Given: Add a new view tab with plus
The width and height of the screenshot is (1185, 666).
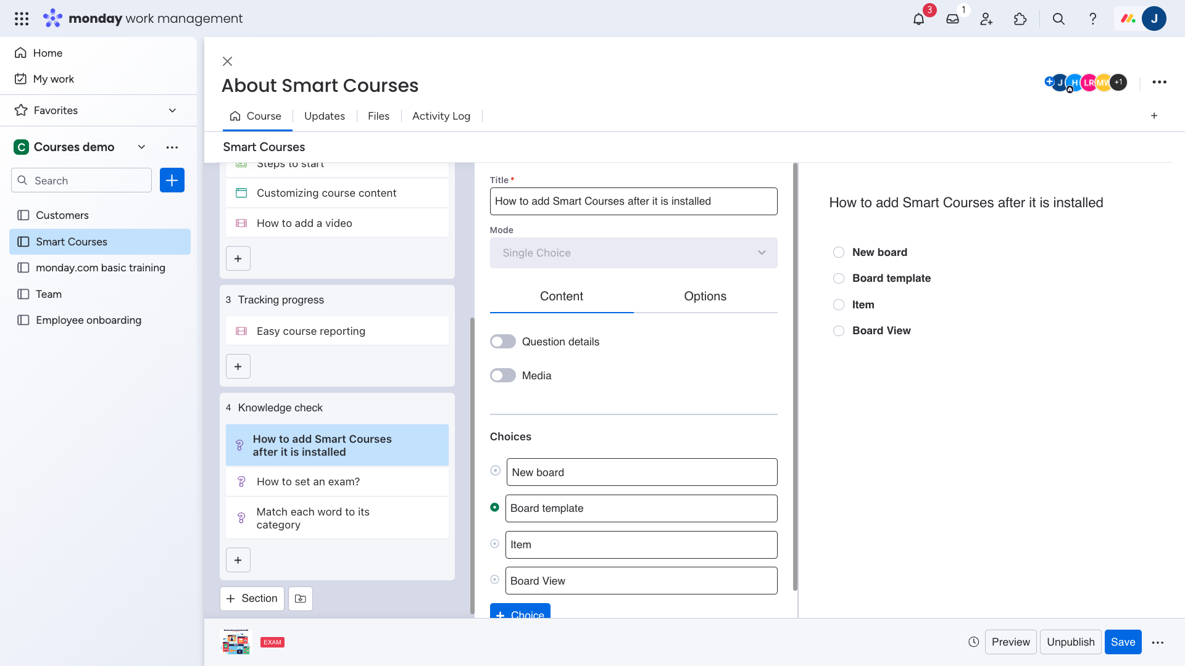Looking at the screenshot, I should click(x=1154, y=116).
